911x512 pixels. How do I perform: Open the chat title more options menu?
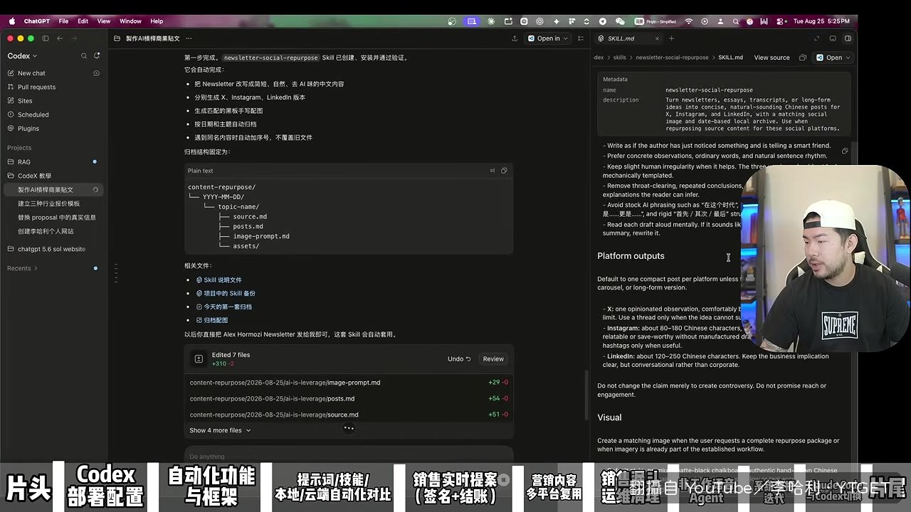coord(189,38)
